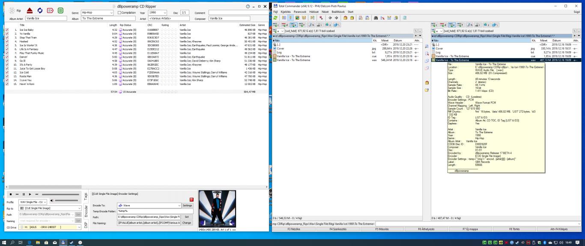This screenshot has height=246, width=585.
Task: Click the back arrow in Total Commander toolbar
Action: pos(330,18)
